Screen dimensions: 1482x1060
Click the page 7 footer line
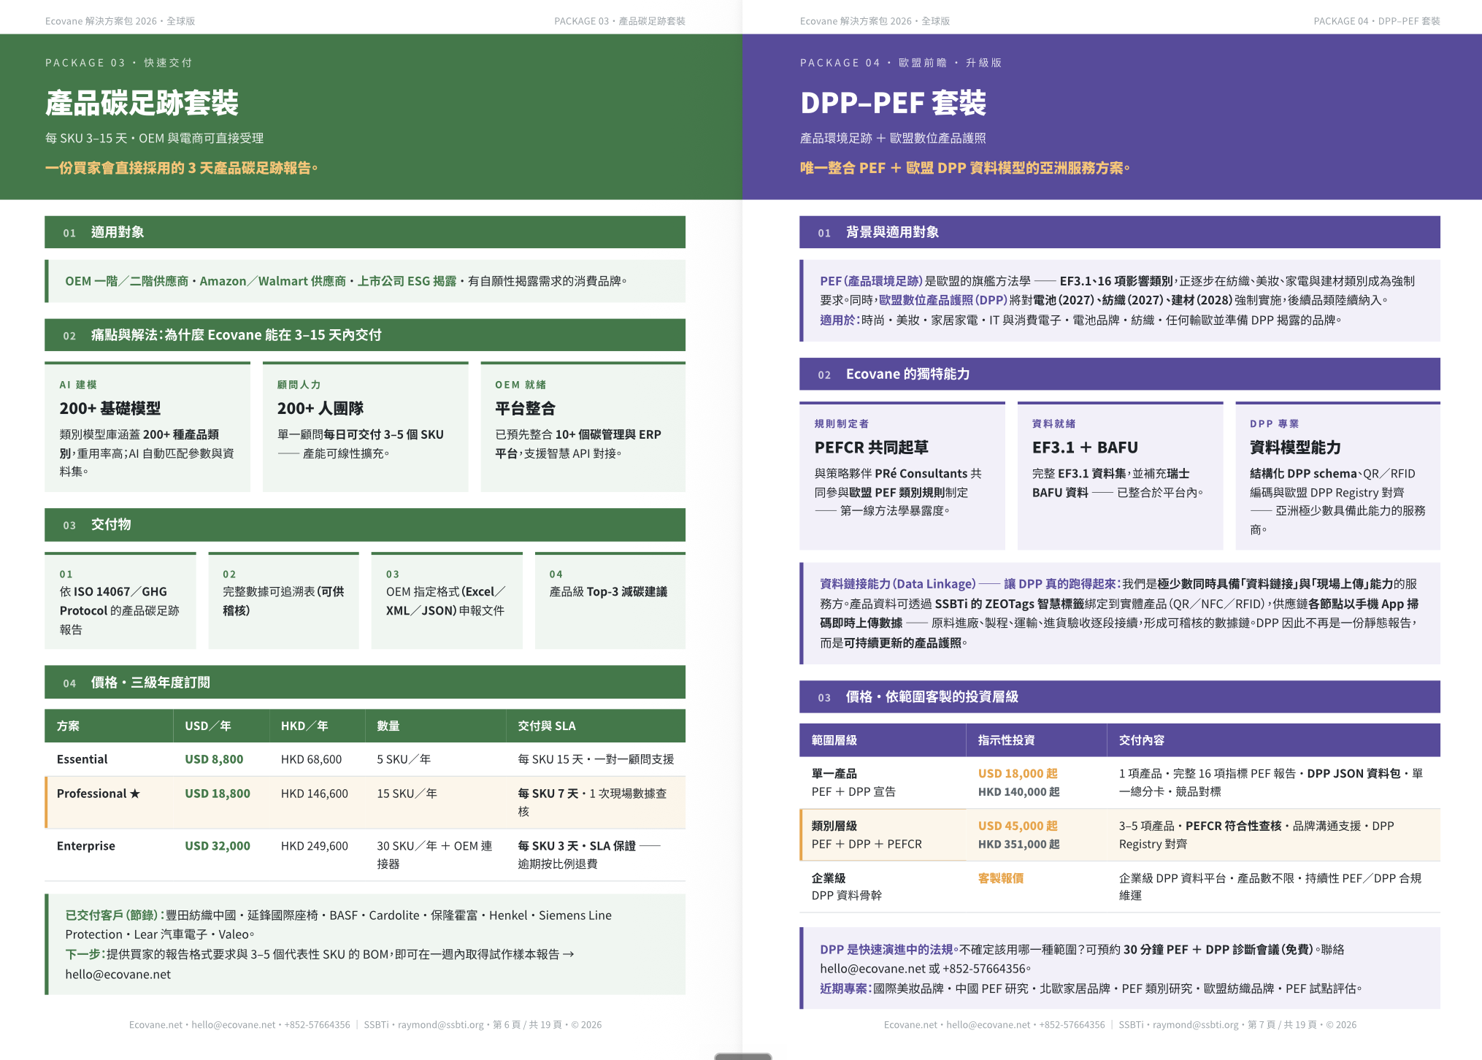(x=1120, y=1025)
